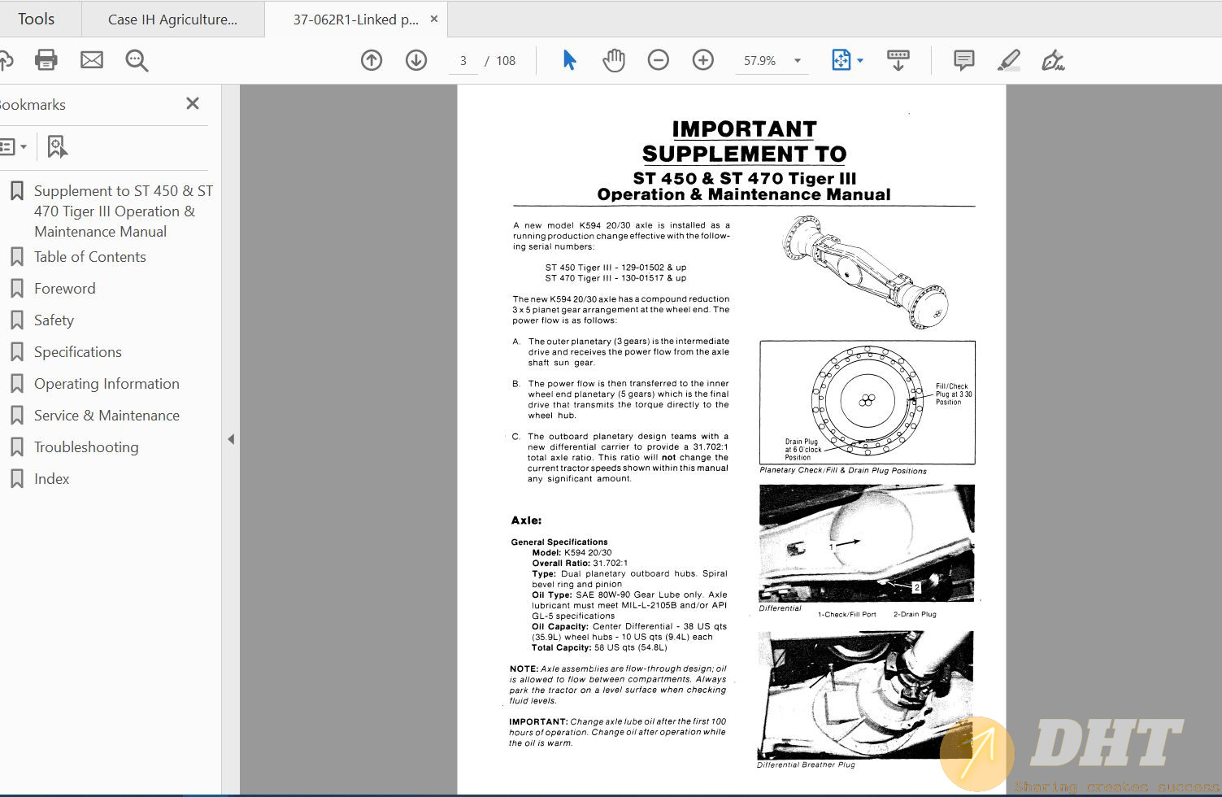This screenshot has height=797, width=1222.
Task: Select the highlighter pen tool
Action: pyautogui.click(x=1009, y=60)
